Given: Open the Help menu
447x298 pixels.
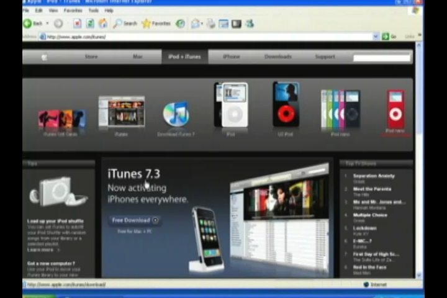Looking at the screenshot, I should [x=109, y=11].
